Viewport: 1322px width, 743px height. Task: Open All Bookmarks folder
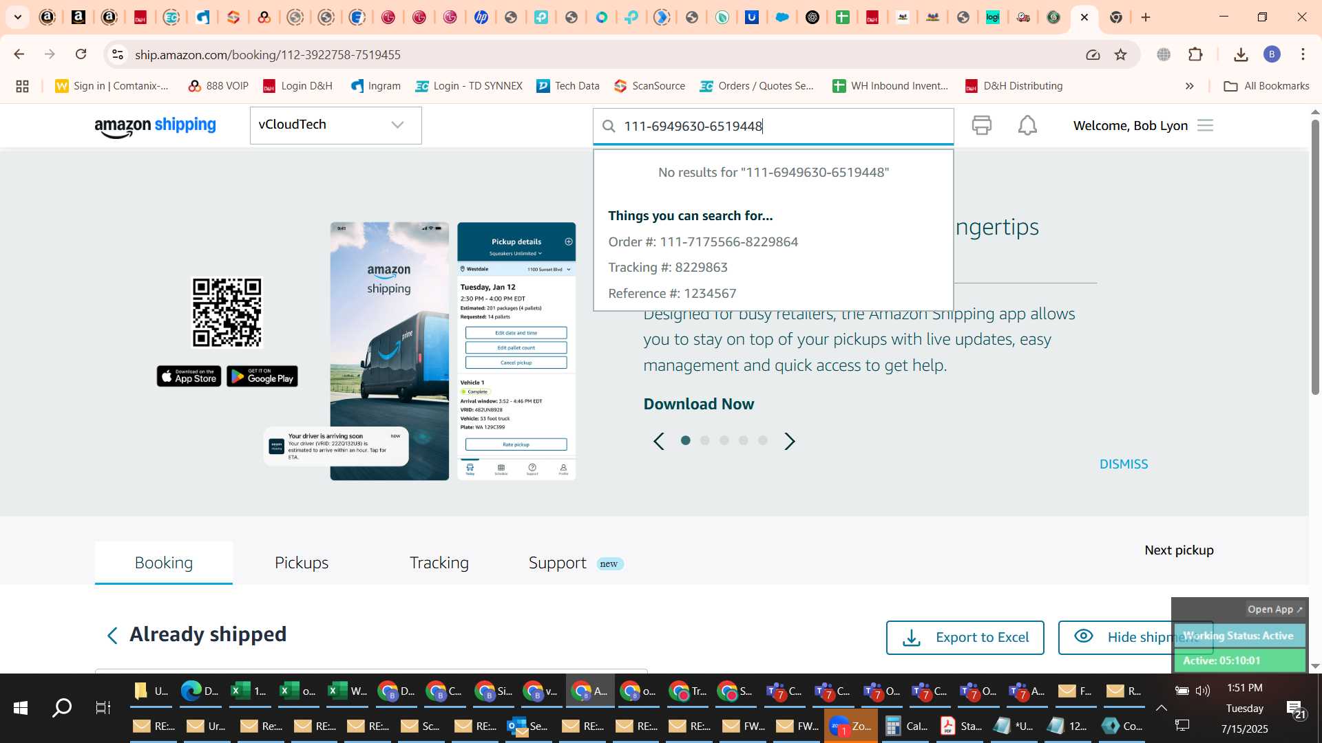click(1266, 86)
